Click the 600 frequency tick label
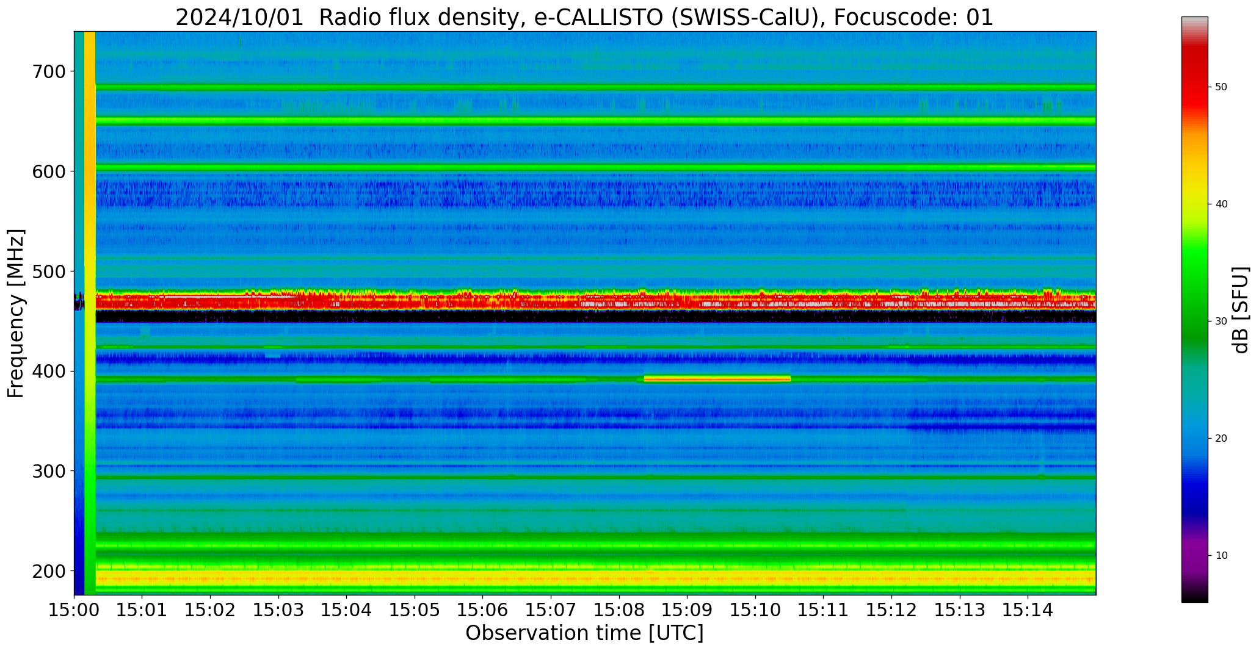 [x=48, y=171]
